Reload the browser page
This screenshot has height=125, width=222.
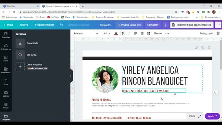[14, 12]
